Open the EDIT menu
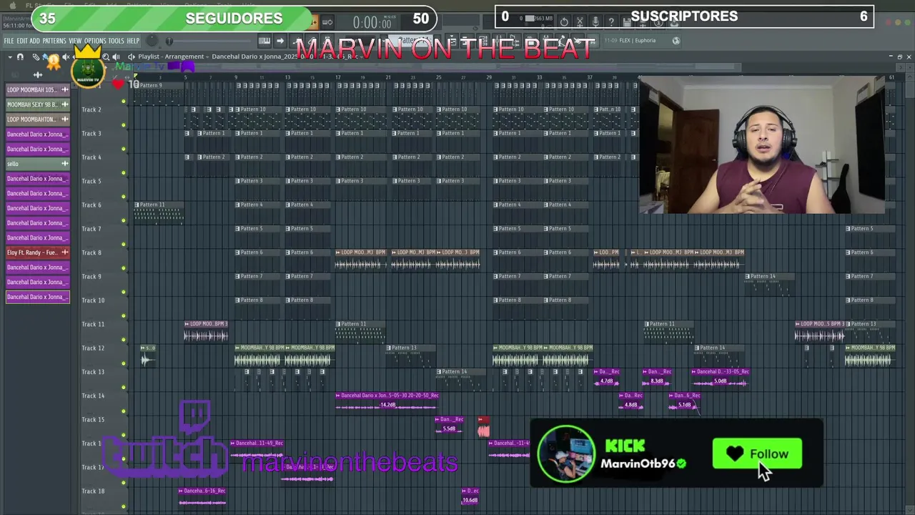The height and width of the screenshot is (515, 915). pos(22,41)
